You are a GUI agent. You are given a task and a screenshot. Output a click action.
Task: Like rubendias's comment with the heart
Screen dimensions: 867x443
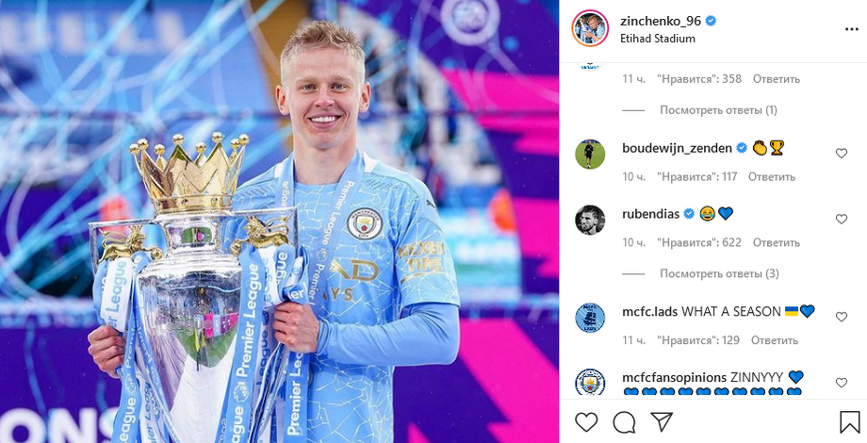841,219
